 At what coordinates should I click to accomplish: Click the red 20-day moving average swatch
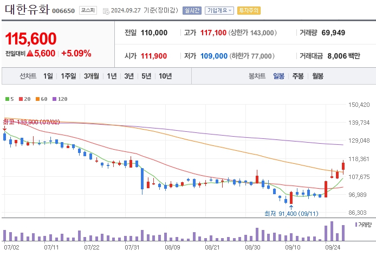tap(21, 99)
